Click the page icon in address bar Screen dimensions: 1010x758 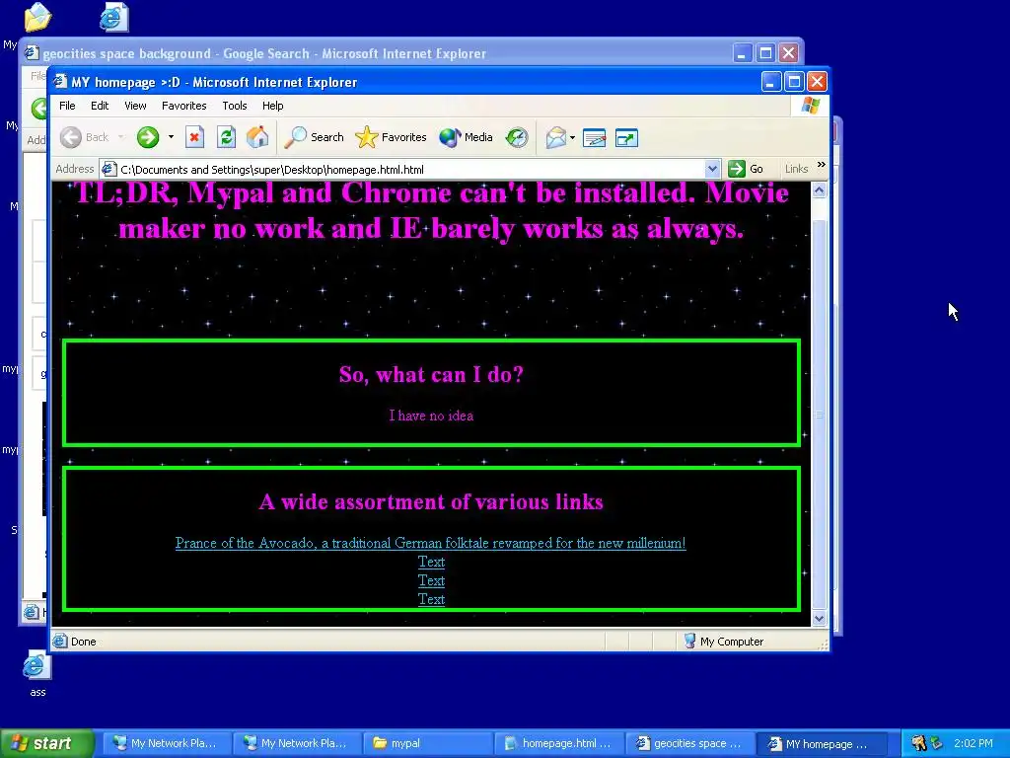tap(109, 170)
